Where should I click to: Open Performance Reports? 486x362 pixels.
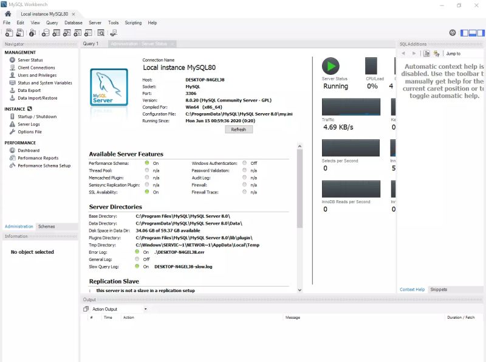(x=38, y=158)
